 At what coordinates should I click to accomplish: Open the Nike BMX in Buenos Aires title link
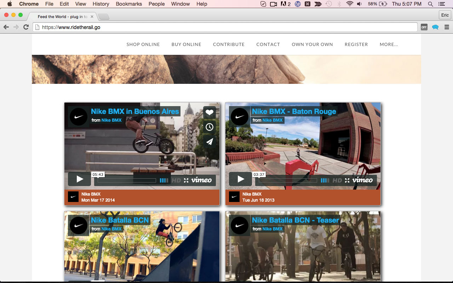coord(135,111)
